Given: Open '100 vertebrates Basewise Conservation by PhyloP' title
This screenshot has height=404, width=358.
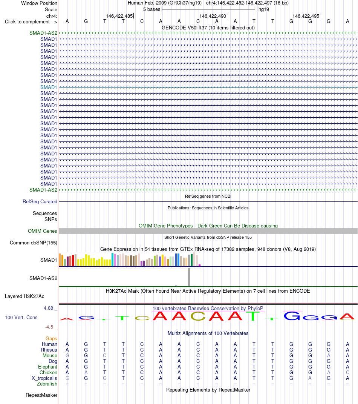Looking at the screenshot, I should click(208, 309).
